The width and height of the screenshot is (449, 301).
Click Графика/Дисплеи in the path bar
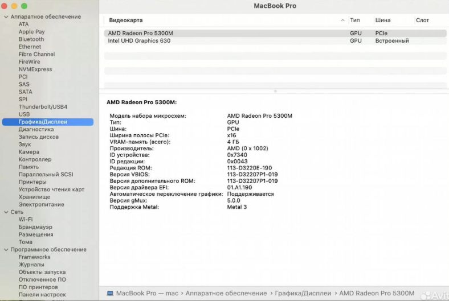click(303, 293)
